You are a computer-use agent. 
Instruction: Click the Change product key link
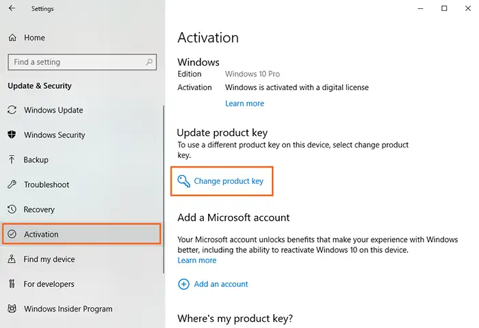click(229, 181)
